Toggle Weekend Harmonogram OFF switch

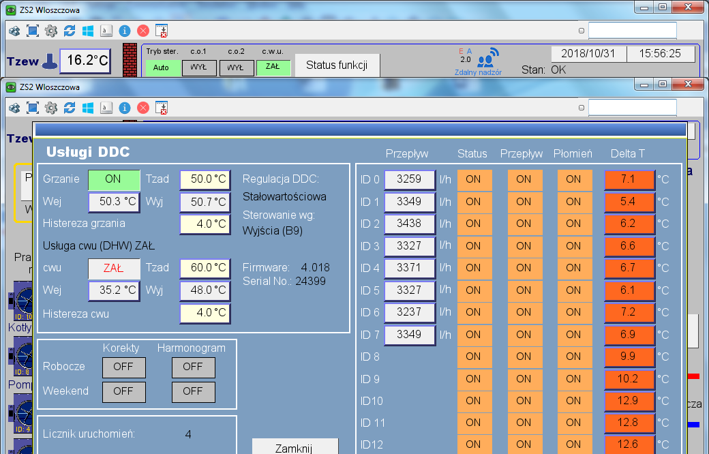[x=194, y=391]
